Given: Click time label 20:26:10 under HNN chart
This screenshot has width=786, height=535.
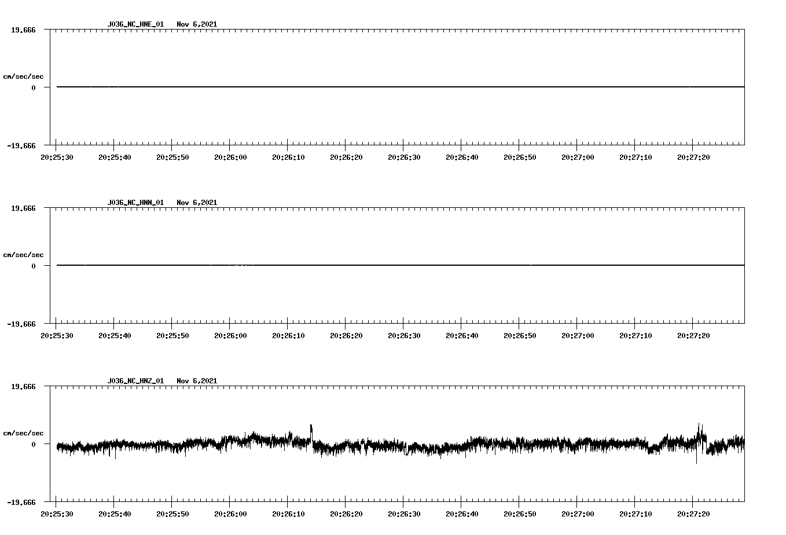Looking at the screenshot, I should pyautogui.click(x=288, y=335).
